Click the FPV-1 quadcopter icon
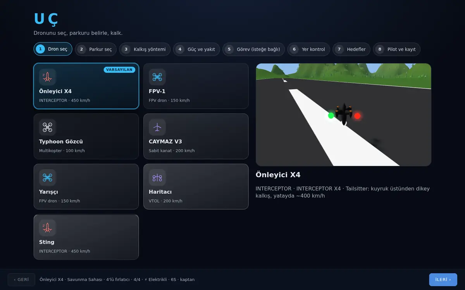Image resolution: width=465 pixels, height=290 pixels. coord(157,77)
